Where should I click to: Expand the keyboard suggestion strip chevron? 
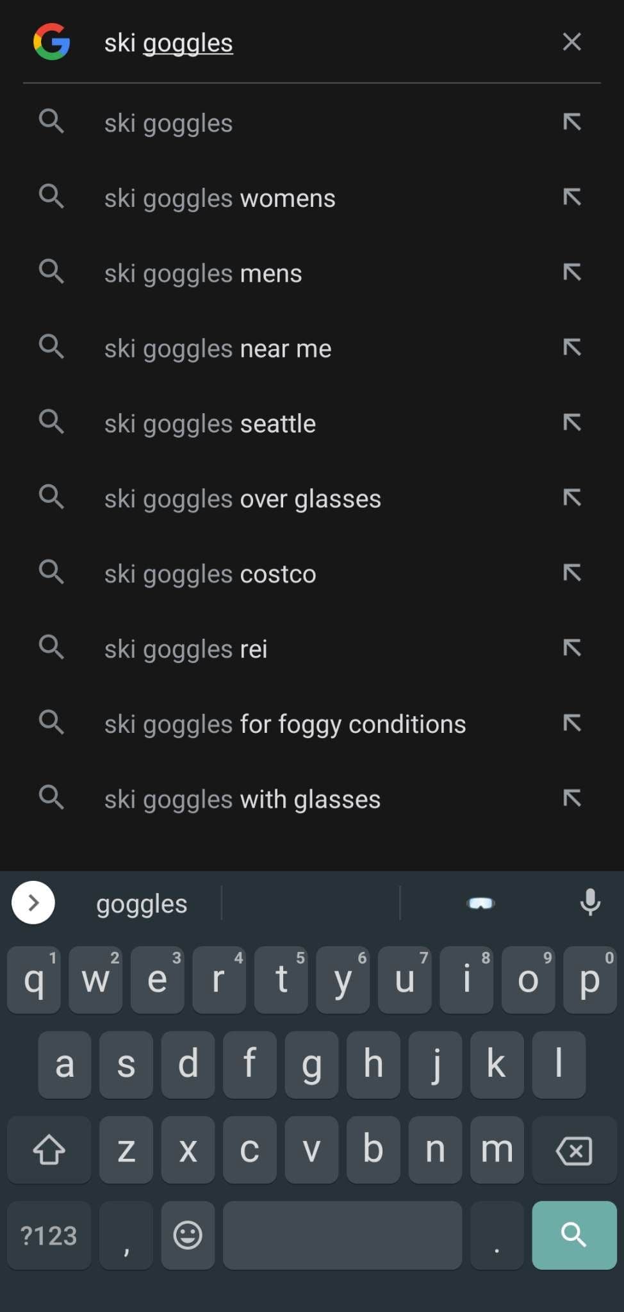(33, 903)
